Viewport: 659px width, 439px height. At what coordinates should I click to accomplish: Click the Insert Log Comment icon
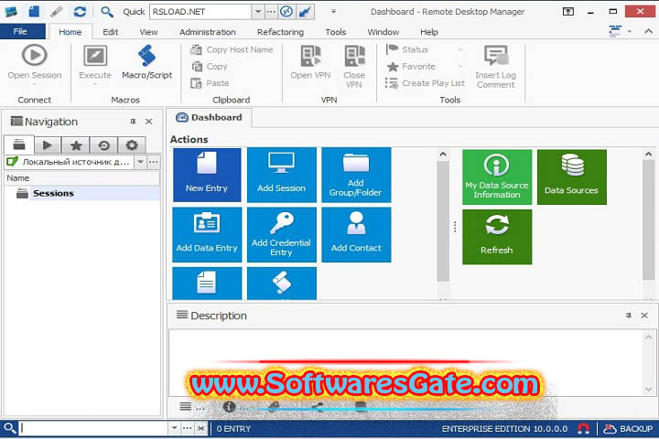click(496, 56)
